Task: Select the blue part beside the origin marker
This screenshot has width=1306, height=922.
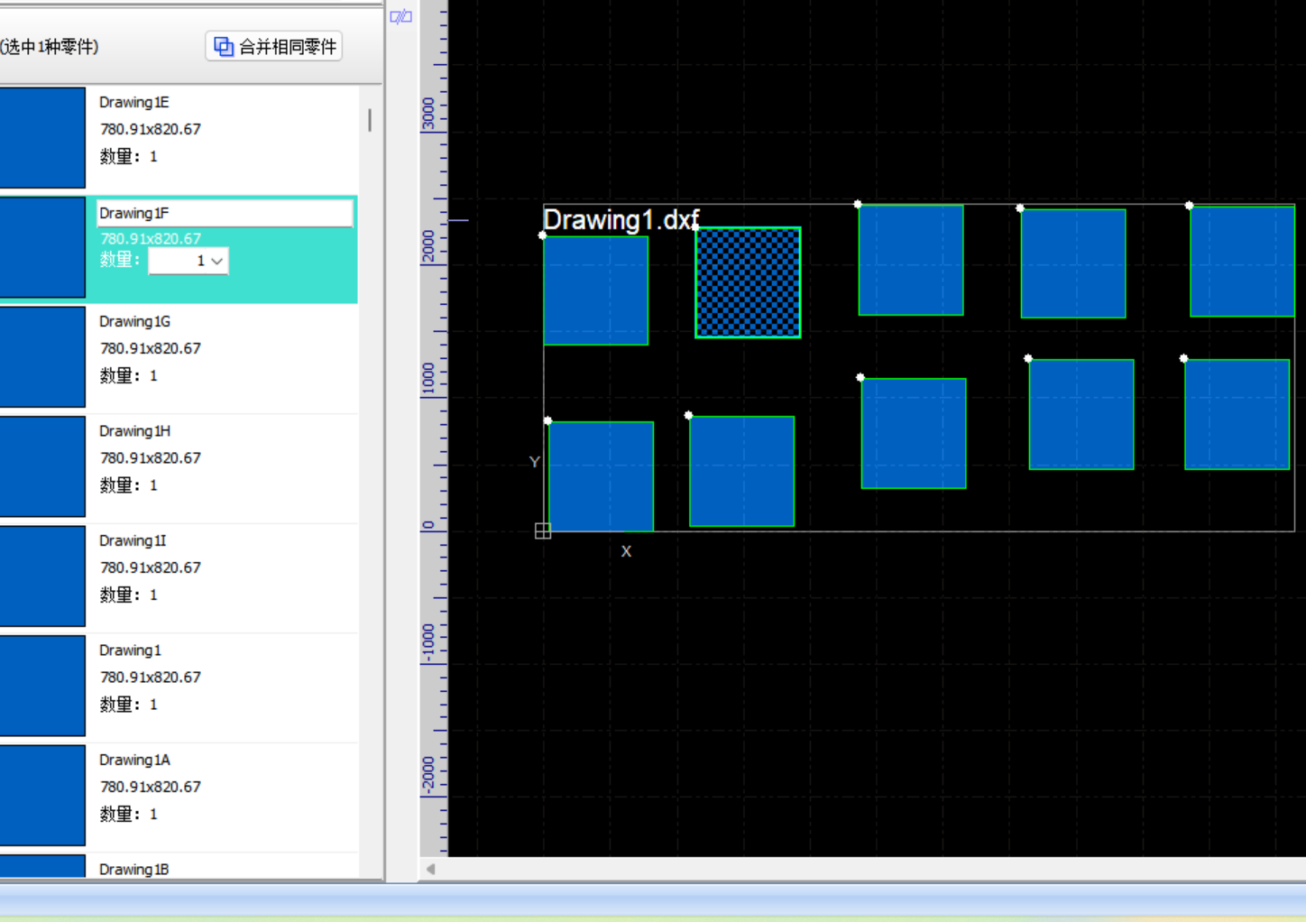Action: 601,476
